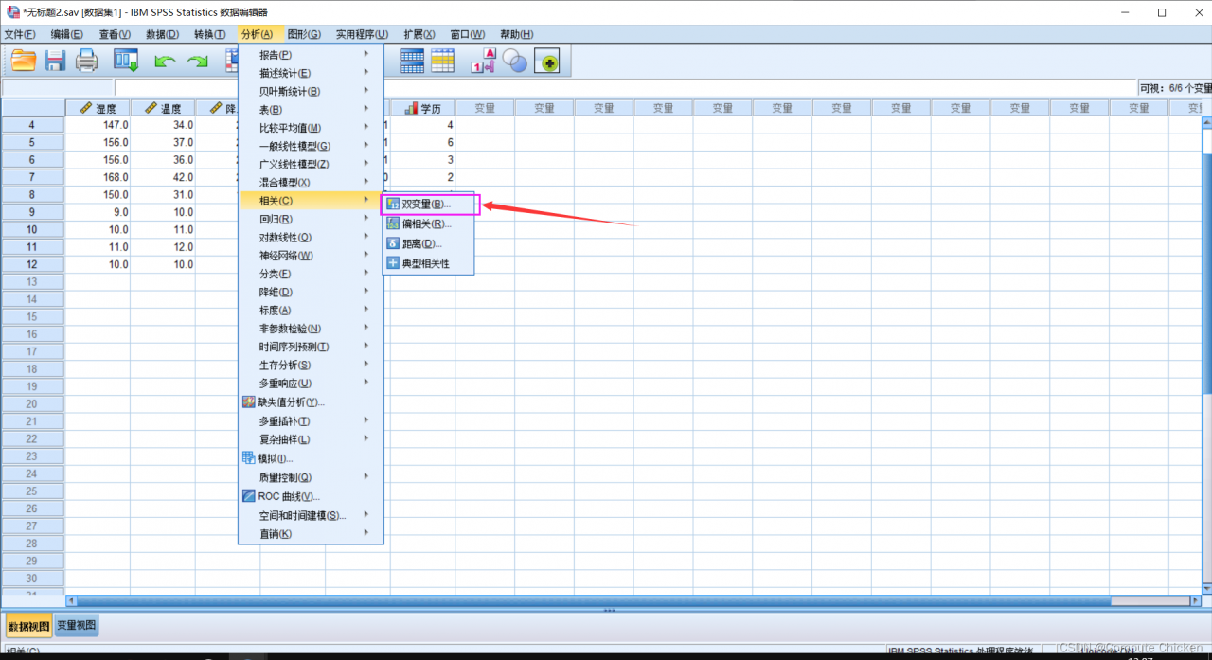Screen dimensions: 1212x660
Task: Select the 温度 column header
Action: pos(163,108)
